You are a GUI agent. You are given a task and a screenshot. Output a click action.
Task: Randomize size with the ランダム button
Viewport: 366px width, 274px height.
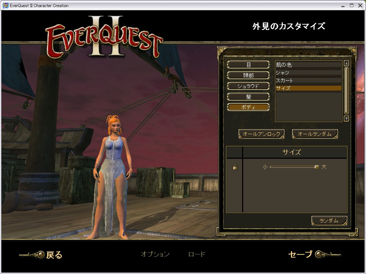tap(329, 220)
